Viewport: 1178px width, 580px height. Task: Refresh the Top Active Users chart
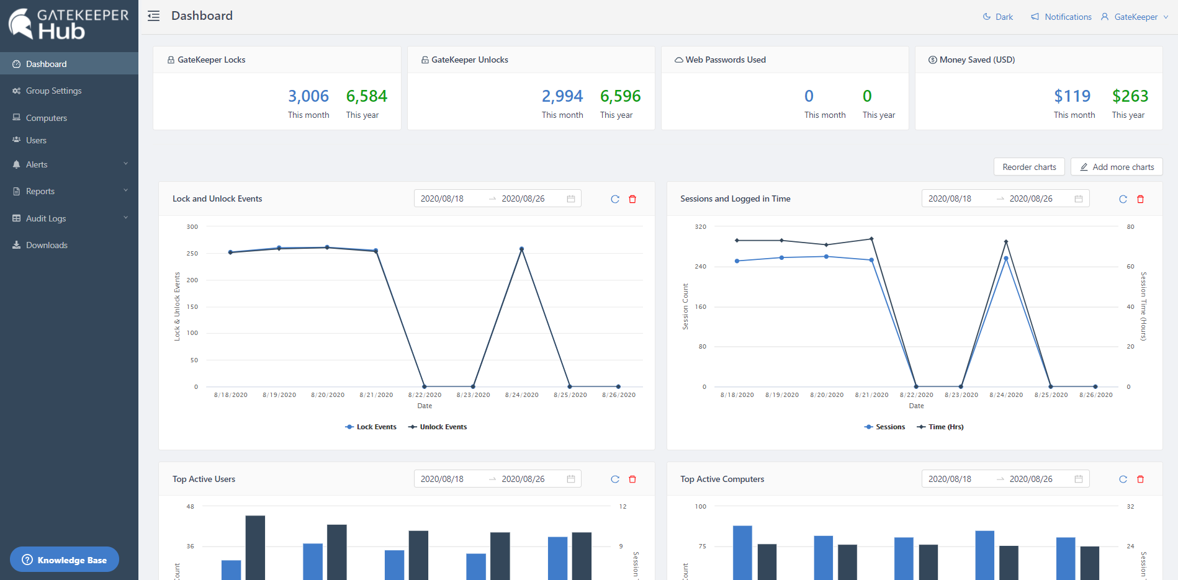(x=615, y=479)
